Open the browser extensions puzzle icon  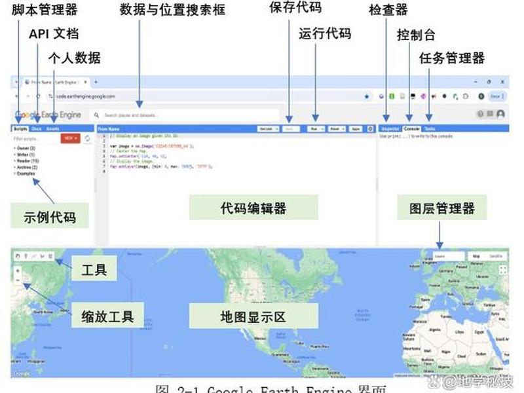pyautogui.click(x=466, y=96)
